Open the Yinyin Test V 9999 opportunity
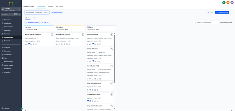Viewport: 235px width, 111px height. click(100, 72)
